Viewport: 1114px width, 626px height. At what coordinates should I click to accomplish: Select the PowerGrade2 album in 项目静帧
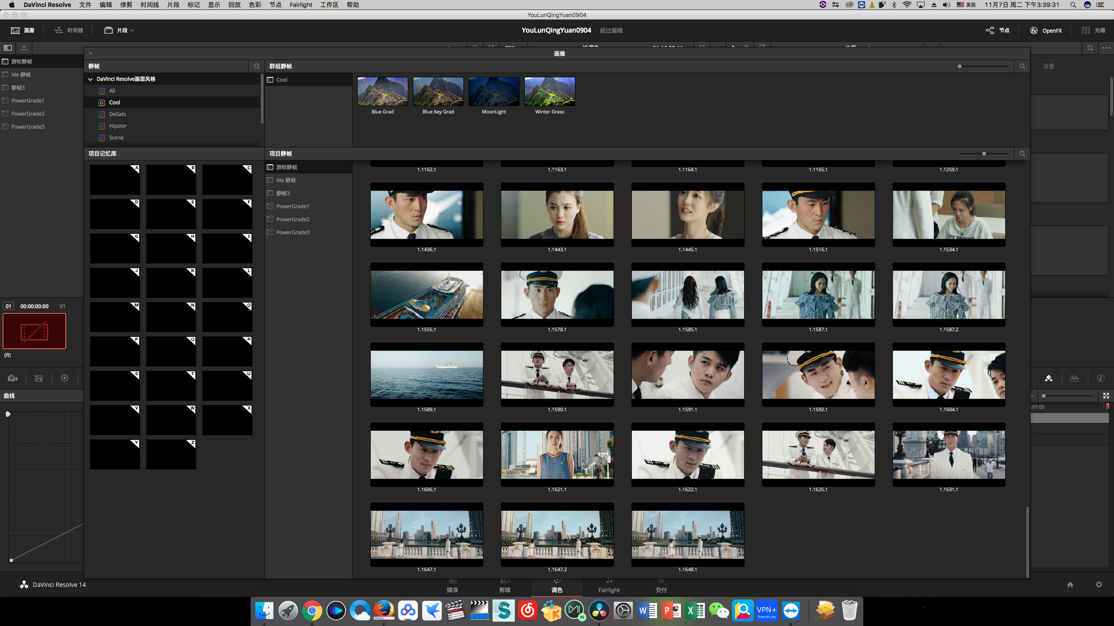coord(292,219)
